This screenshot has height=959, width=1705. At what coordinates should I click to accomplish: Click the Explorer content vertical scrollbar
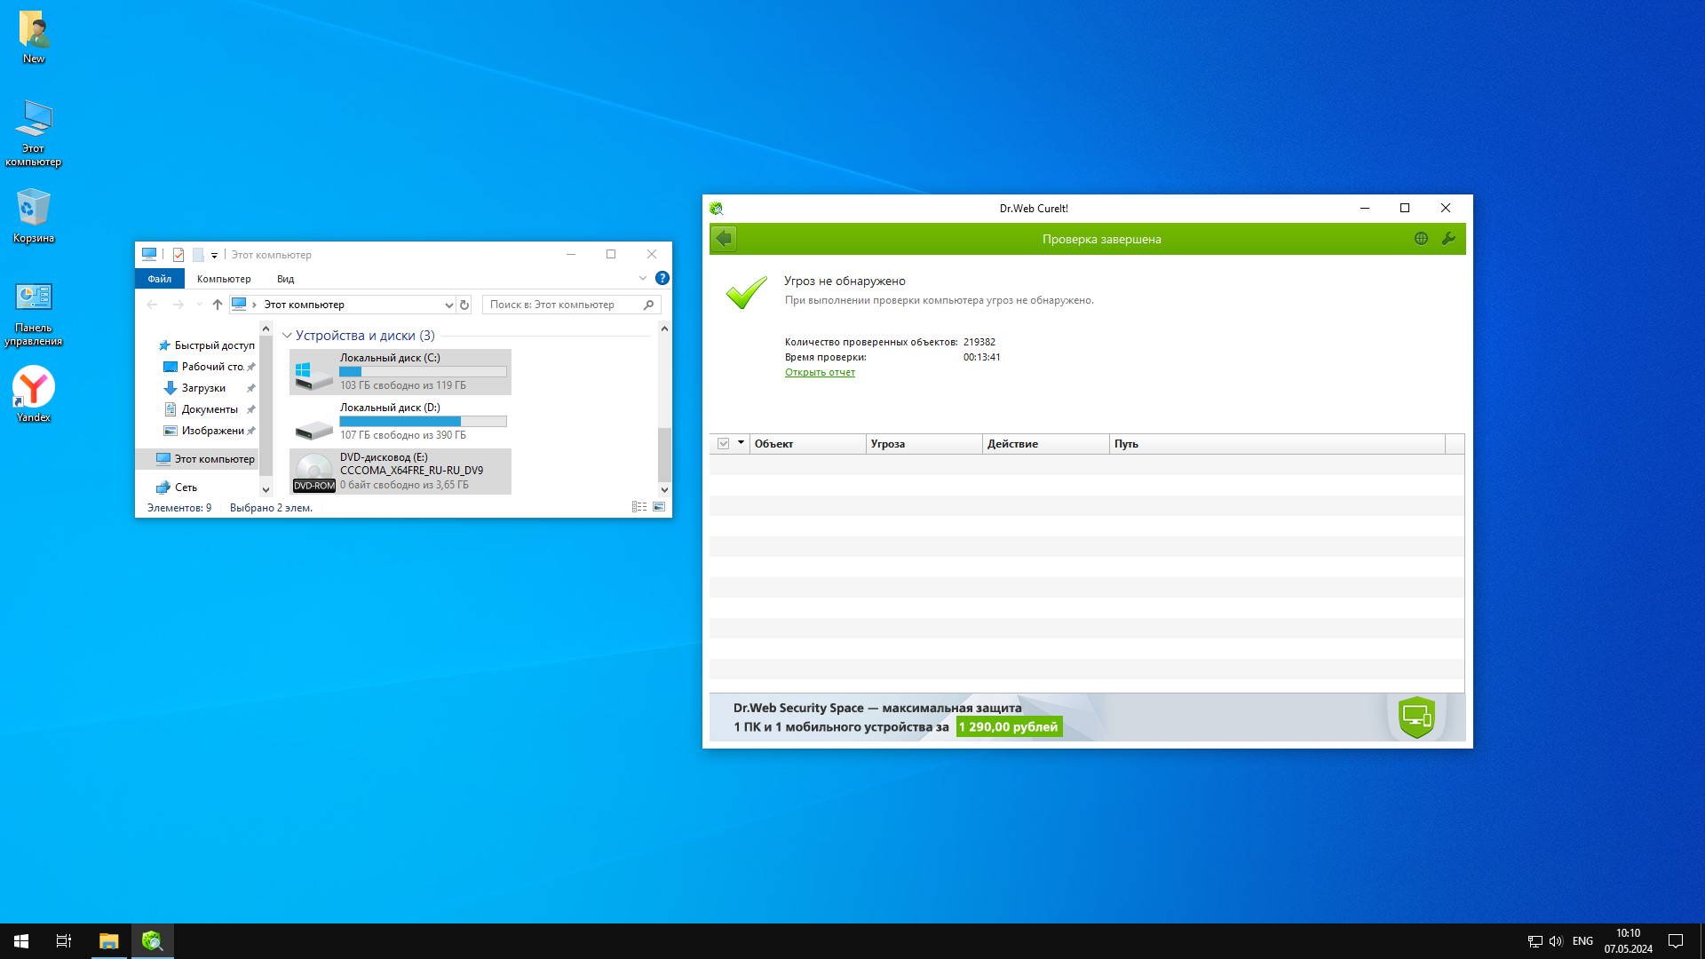coord(664,453)
